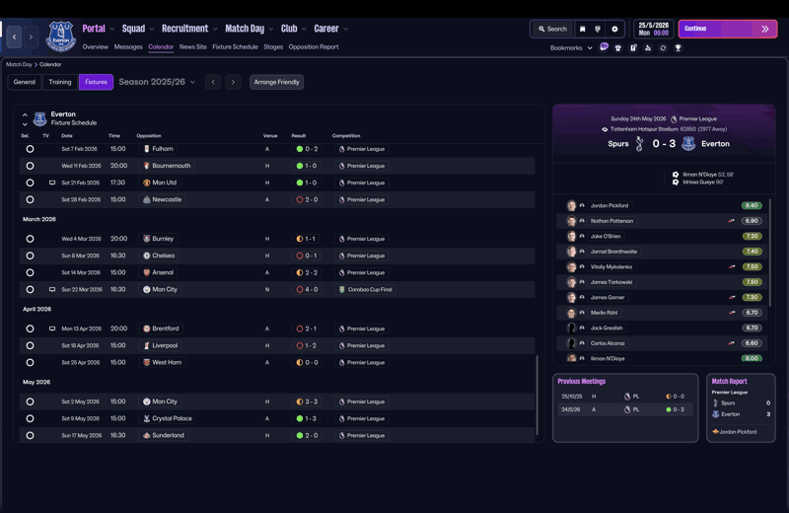789x513 pixels.
Task: Open the help lightbulb icon in top bar
Action: [x=598, y=30]
